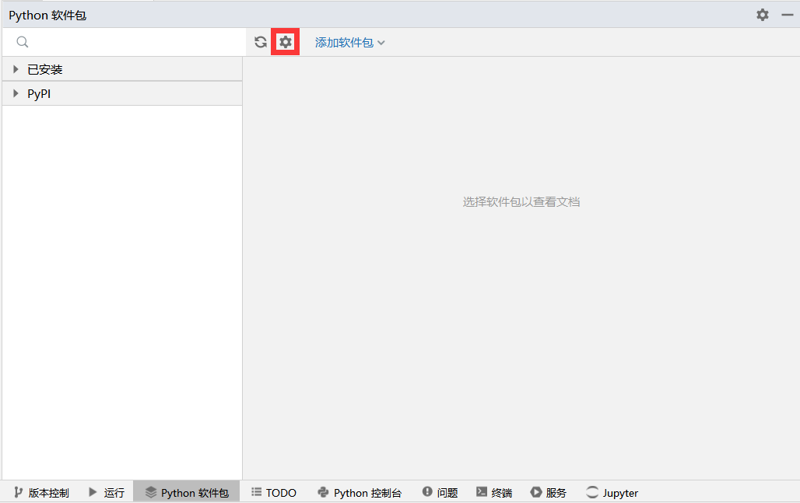Switch to the 运行 tool window
The width and height of the screenshot is (800, 503).
(106, 492)
